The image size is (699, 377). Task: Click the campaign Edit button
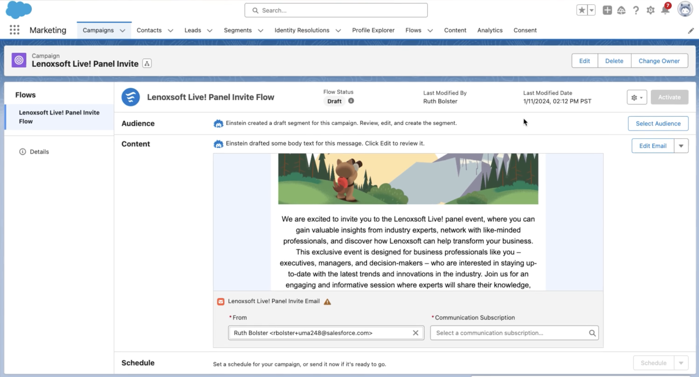(585, 61)
